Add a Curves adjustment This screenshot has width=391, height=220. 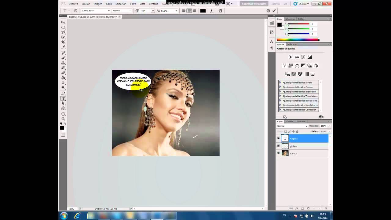(x=303, y=57)
